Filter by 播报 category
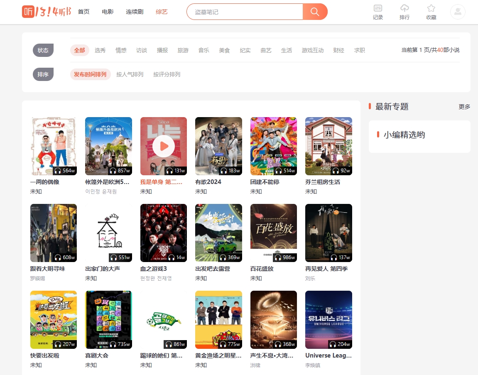The width and height of the screenshot is (478, 375). pos(162,50)
